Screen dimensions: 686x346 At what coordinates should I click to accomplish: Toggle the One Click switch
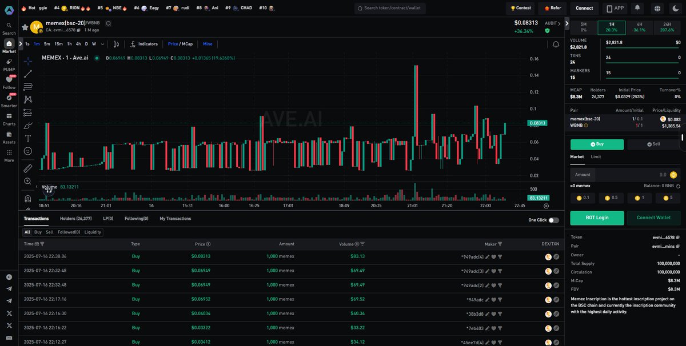pos(553,220)
